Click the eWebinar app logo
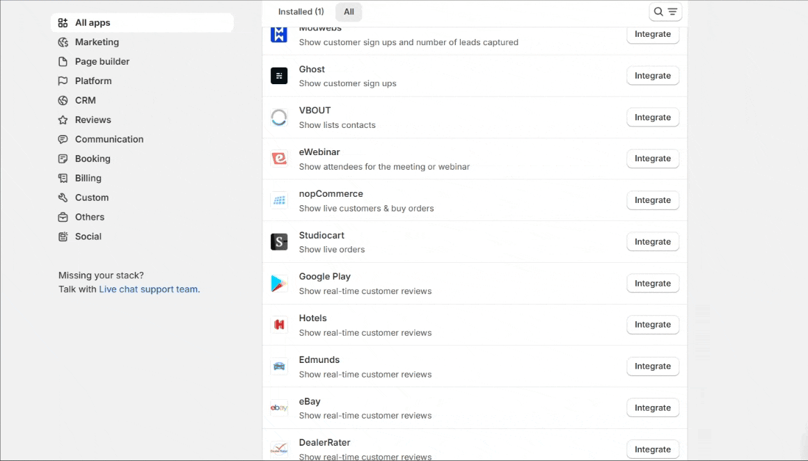808x461 pixels. pyautogui.click(x=279, y=159)
